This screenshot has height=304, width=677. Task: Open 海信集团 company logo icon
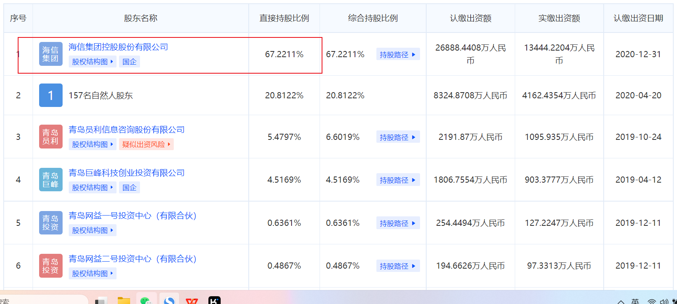click(51, 54)
